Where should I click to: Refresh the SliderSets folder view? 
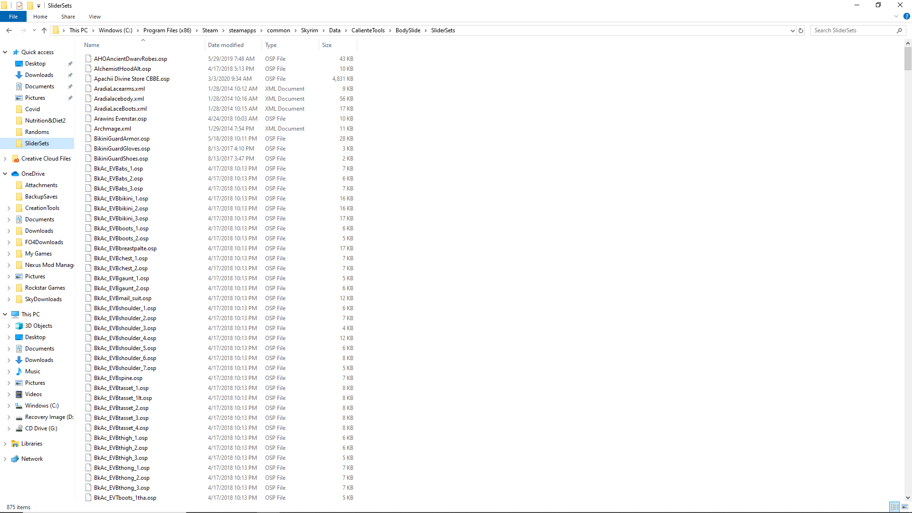801,30
